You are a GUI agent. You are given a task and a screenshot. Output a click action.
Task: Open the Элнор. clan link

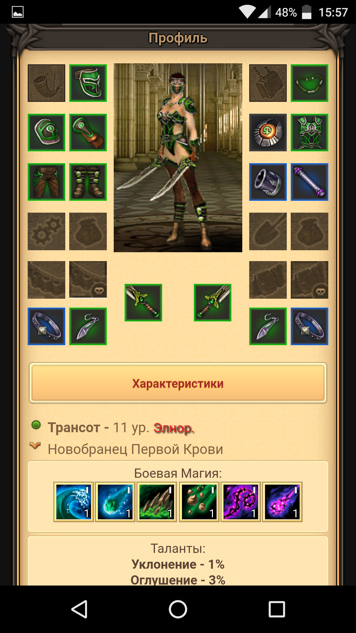click(x=174, y=428)
